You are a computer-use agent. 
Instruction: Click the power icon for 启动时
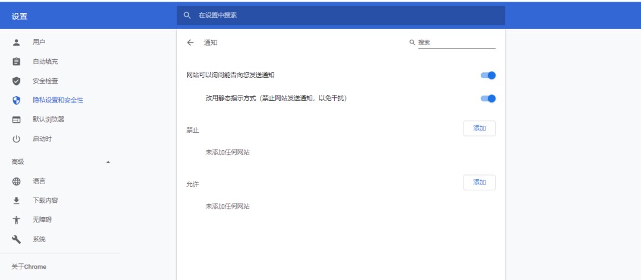(x=17, y=139)
